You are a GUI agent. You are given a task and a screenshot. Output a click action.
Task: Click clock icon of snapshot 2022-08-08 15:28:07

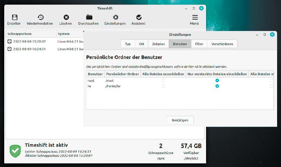pos(9,42)
